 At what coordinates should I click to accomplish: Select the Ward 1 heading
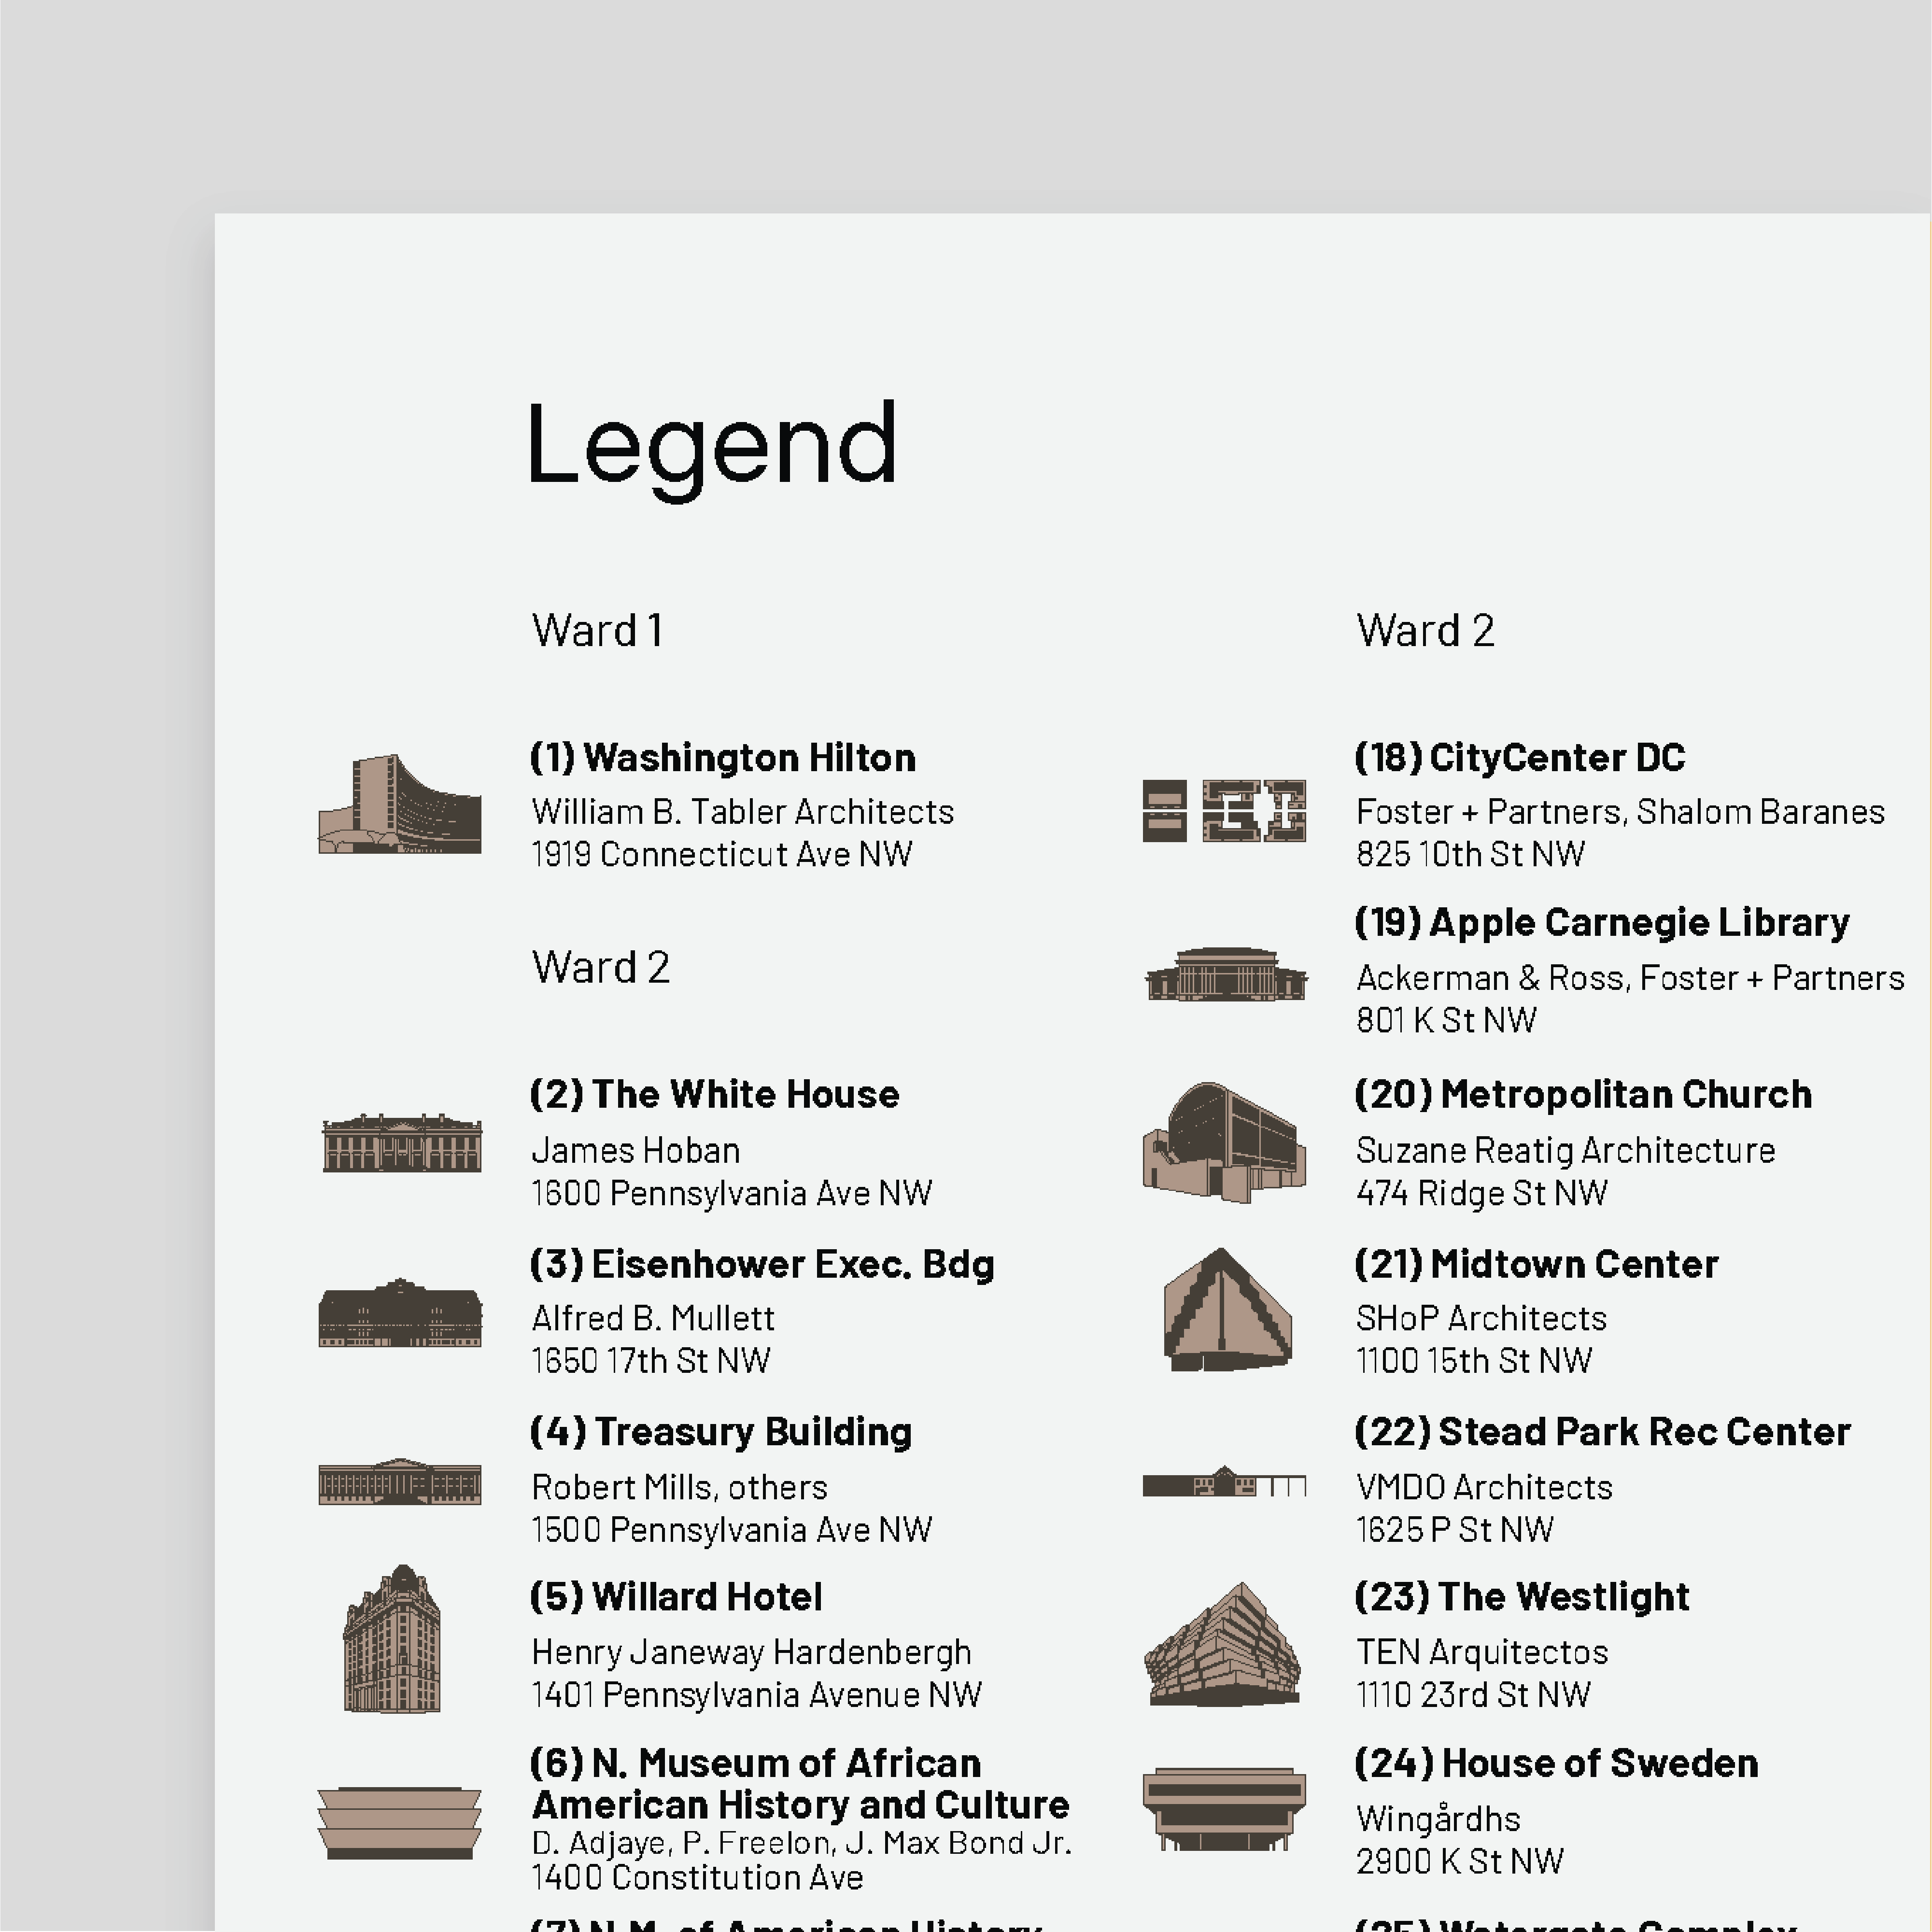point(597,631)
